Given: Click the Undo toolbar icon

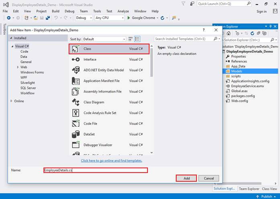Looking at the screenshot, I should click(56, 18).
